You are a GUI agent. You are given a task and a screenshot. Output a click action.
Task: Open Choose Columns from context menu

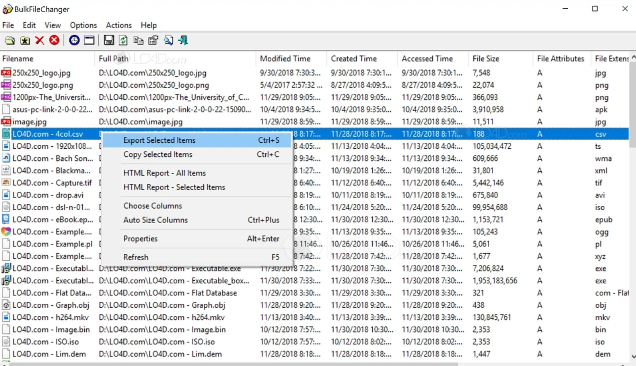[197, 206]
